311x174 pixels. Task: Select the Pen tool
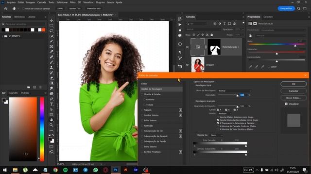coord(52,99)
